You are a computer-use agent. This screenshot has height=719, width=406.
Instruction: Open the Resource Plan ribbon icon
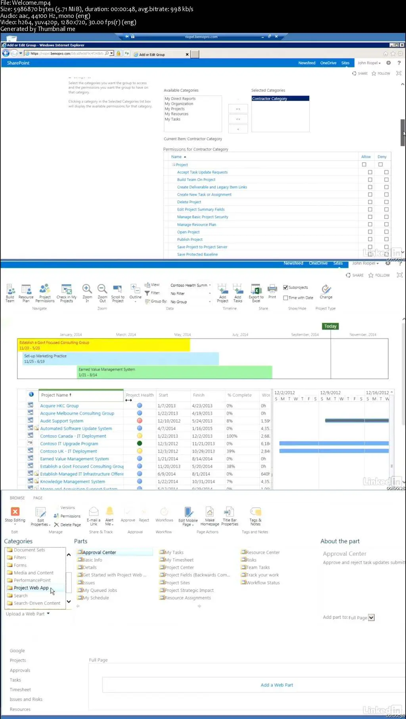26,289
